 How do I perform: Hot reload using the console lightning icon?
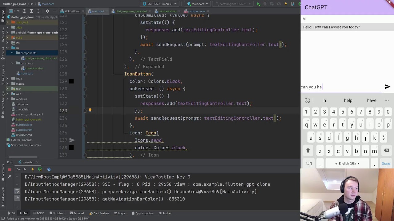coord(33,169)
